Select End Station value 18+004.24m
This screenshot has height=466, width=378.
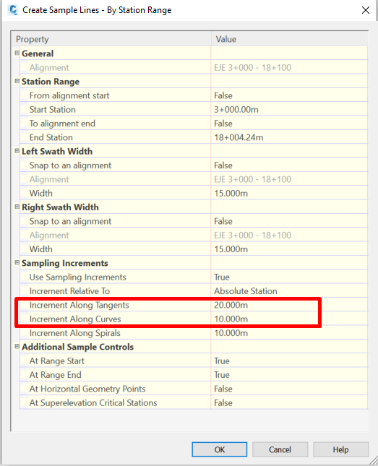coord(289,137)
